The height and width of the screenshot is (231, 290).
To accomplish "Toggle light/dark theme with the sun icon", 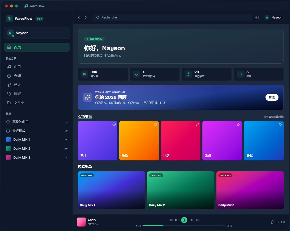I will (257, 17).
